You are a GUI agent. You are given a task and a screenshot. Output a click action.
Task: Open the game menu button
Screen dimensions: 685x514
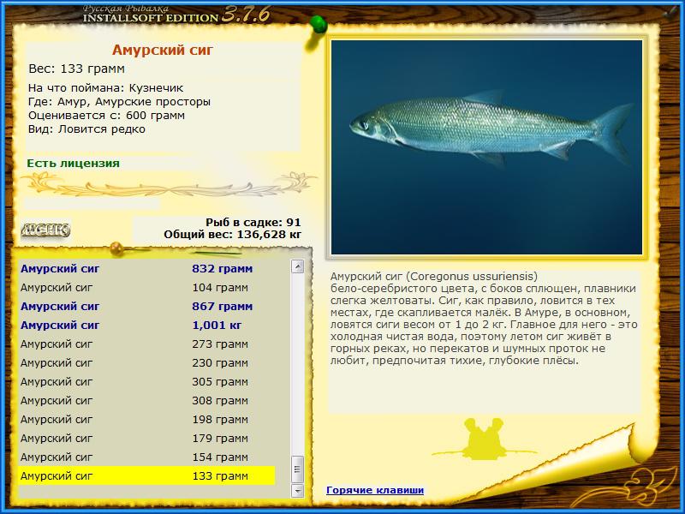point(45,230)
